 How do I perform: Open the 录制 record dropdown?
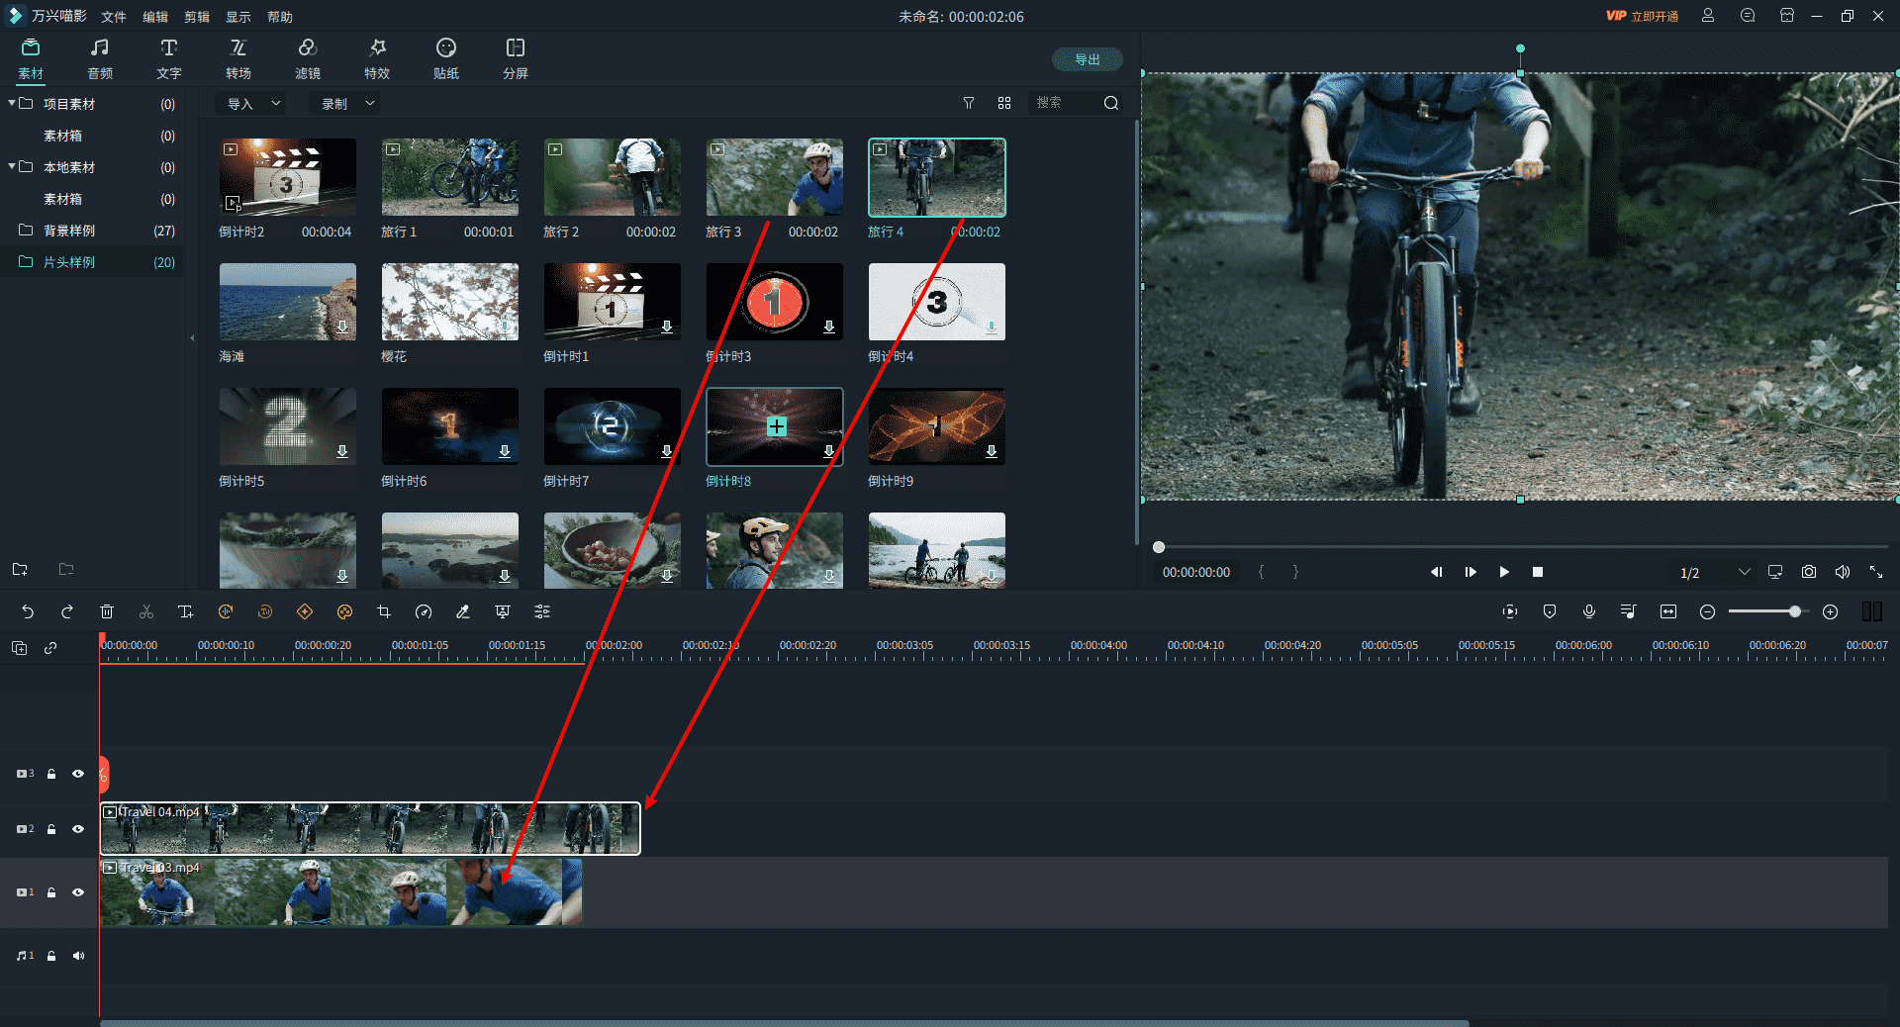[346, 104]
